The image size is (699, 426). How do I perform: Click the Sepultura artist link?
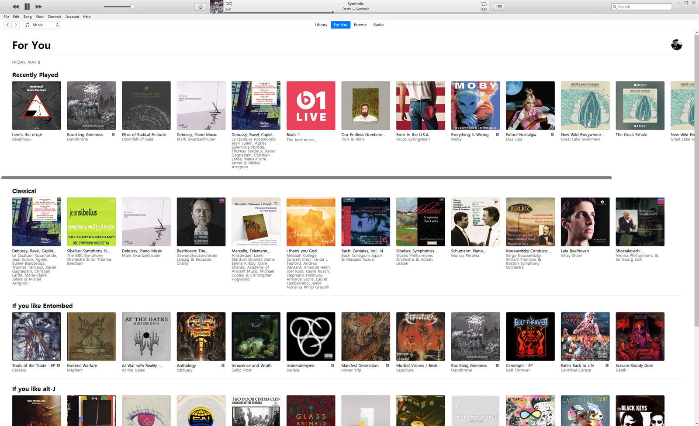(405, 370)
